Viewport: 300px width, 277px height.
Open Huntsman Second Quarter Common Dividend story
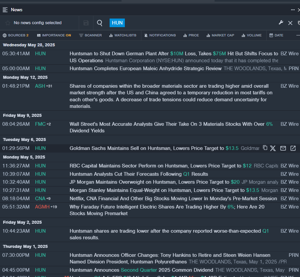[141, 270]
